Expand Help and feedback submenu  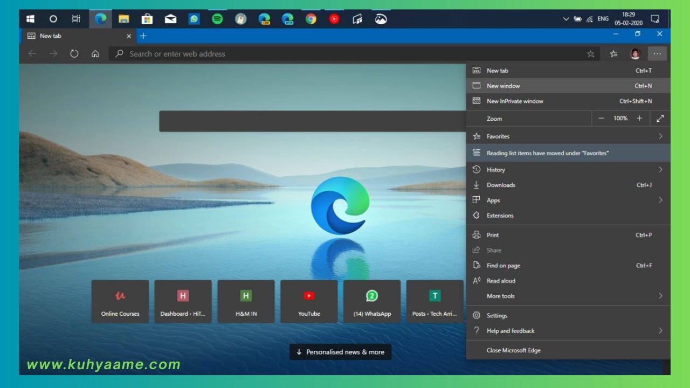click(568, 331)
